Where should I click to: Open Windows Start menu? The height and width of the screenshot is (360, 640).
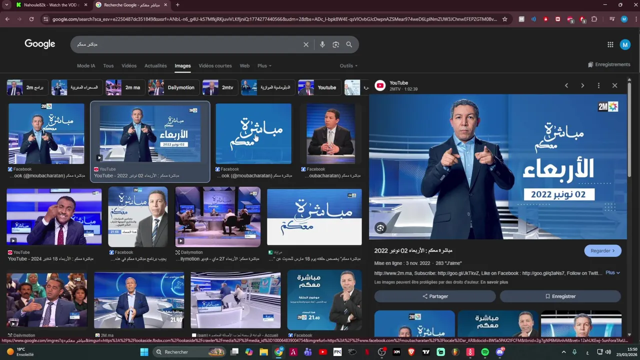click(x=144, y=352)
